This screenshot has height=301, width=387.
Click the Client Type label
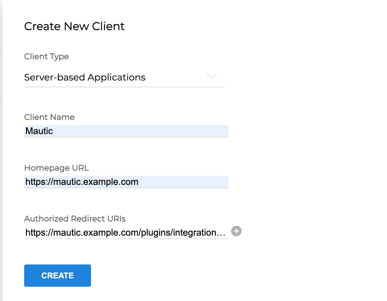pos(46,56)
